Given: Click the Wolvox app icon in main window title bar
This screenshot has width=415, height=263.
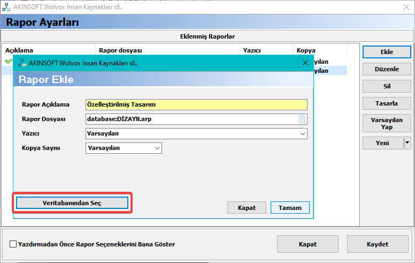Looking at the screenshot, I should tap(6, 7).
